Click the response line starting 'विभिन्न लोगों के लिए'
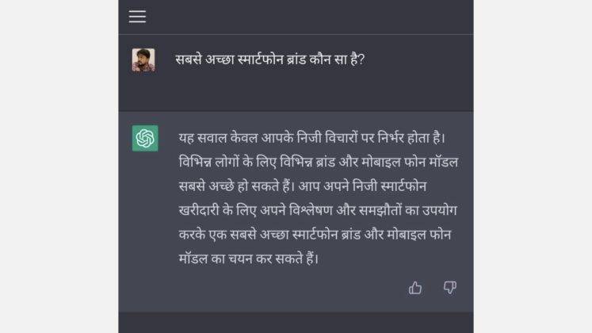 (319, 162)
